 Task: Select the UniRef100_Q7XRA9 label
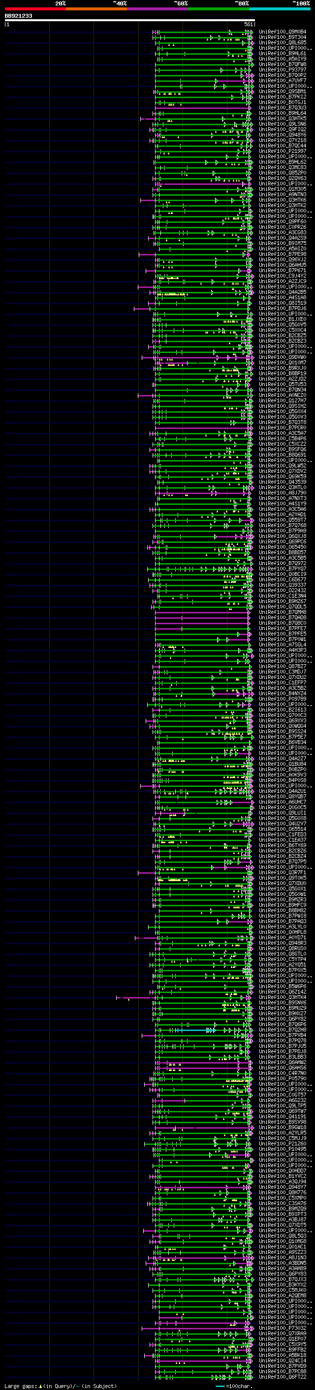tap(282, 1333)
